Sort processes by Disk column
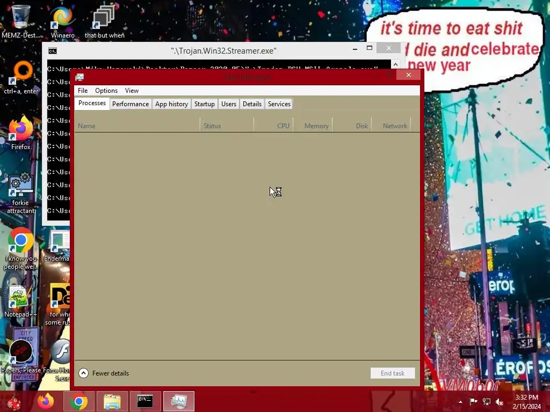550x412 pixels. tap(352, 126)
